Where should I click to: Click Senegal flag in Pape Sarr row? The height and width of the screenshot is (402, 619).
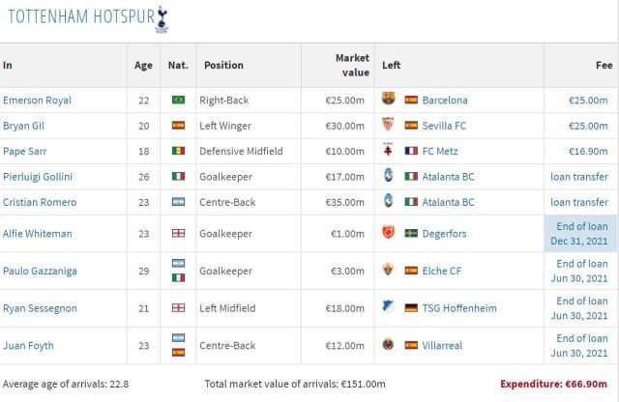coord(177,152)
